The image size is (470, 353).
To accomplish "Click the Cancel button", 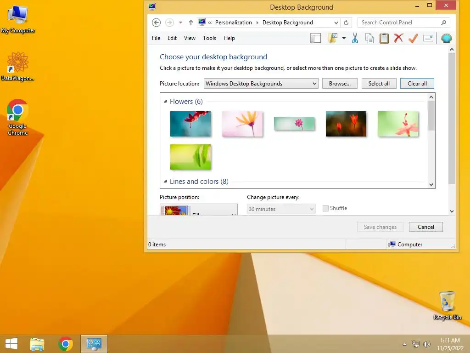I will coord(425,227).
